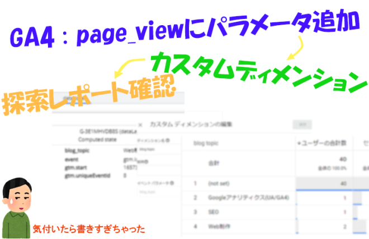The width and height of the screenshot is (369, 239).
Task: Click the 保存 save button
Action: point(302,125)
